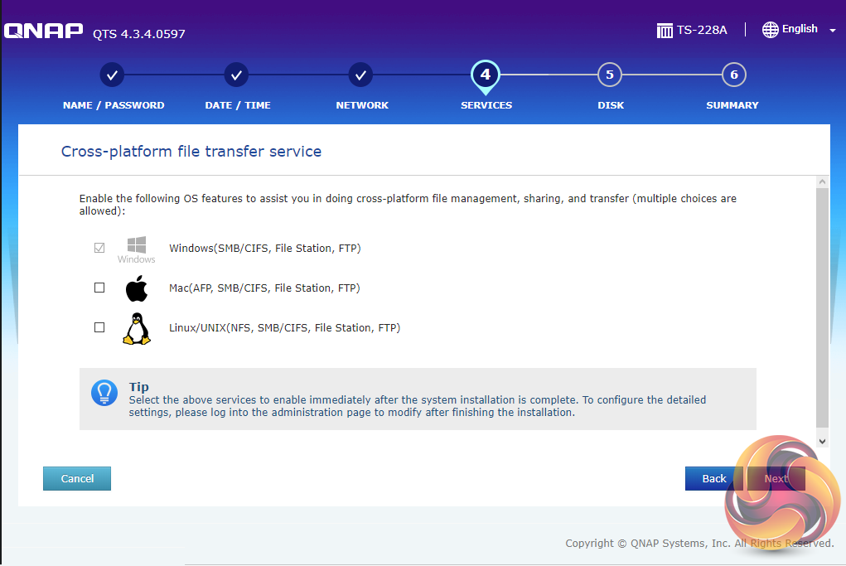Click the SERVICES step label

(x=486, y=105)
